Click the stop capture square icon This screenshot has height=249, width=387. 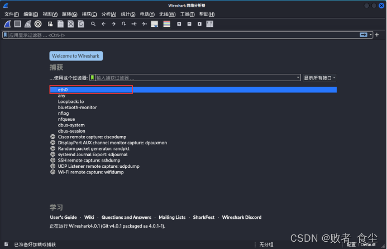click(17, 24)
